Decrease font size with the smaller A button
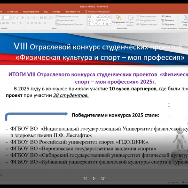Screen dimensions: 188x188 (17, 17)
